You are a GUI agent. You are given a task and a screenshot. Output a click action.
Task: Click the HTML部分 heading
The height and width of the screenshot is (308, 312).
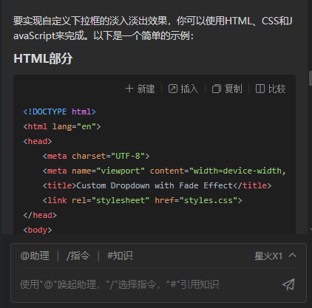coord(43,58)
